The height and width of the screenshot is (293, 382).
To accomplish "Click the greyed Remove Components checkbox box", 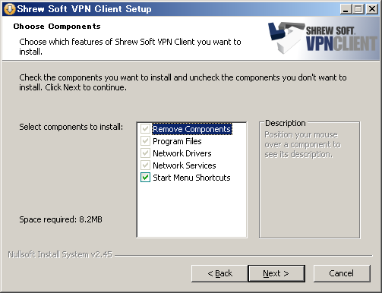I will pyautogui.click(x=145, y=129).
